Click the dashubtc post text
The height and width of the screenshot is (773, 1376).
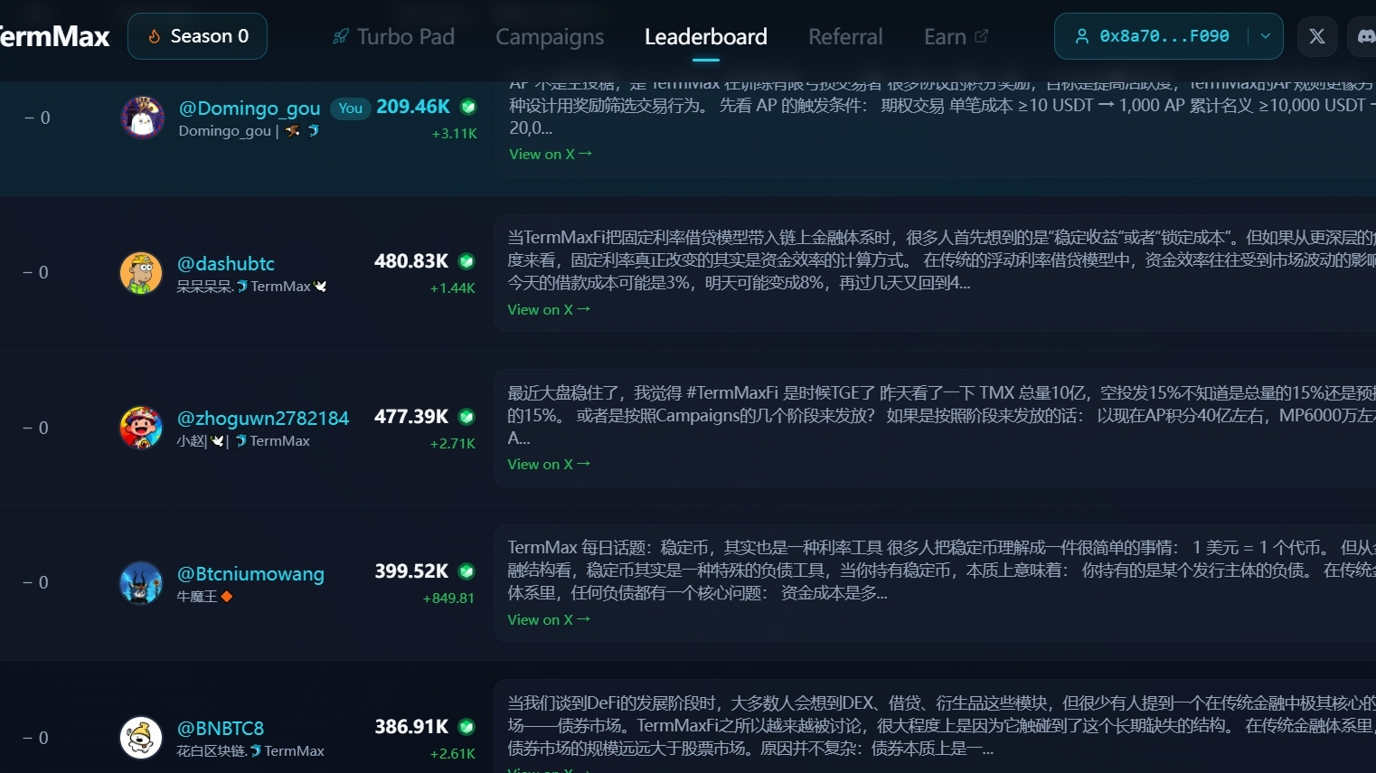pyautogui.click(x=940, y=260)
